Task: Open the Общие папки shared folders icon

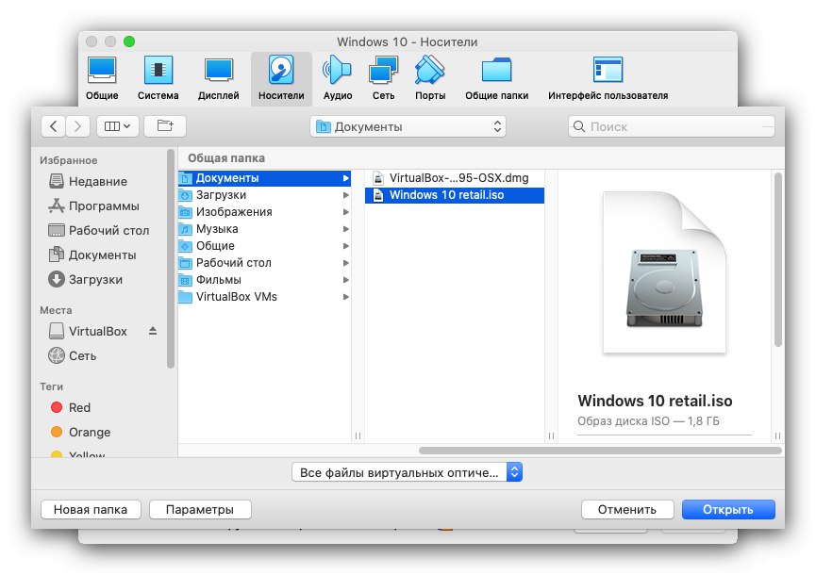Action: 496,78
